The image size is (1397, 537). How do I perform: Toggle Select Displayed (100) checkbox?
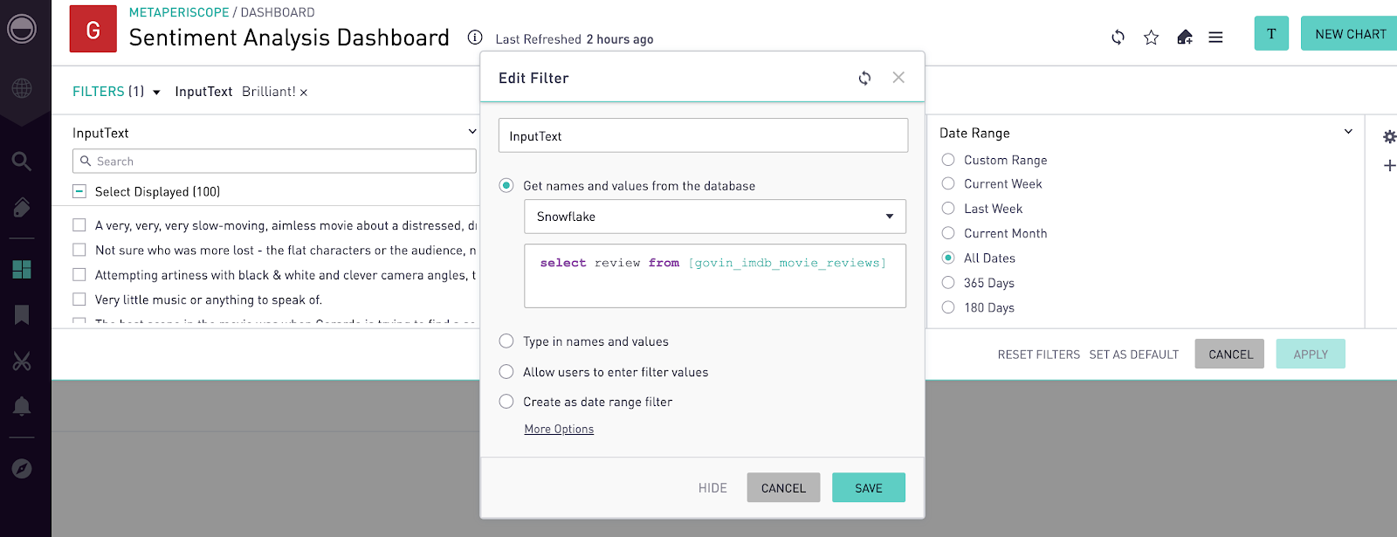(x=79, y=191)
